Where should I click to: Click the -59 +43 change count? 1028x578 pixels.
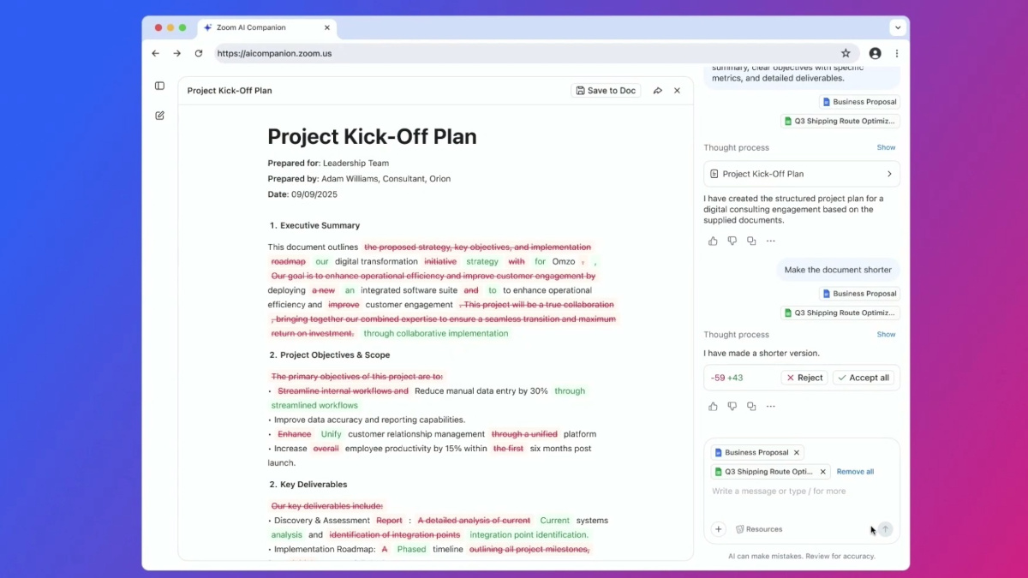727,378
